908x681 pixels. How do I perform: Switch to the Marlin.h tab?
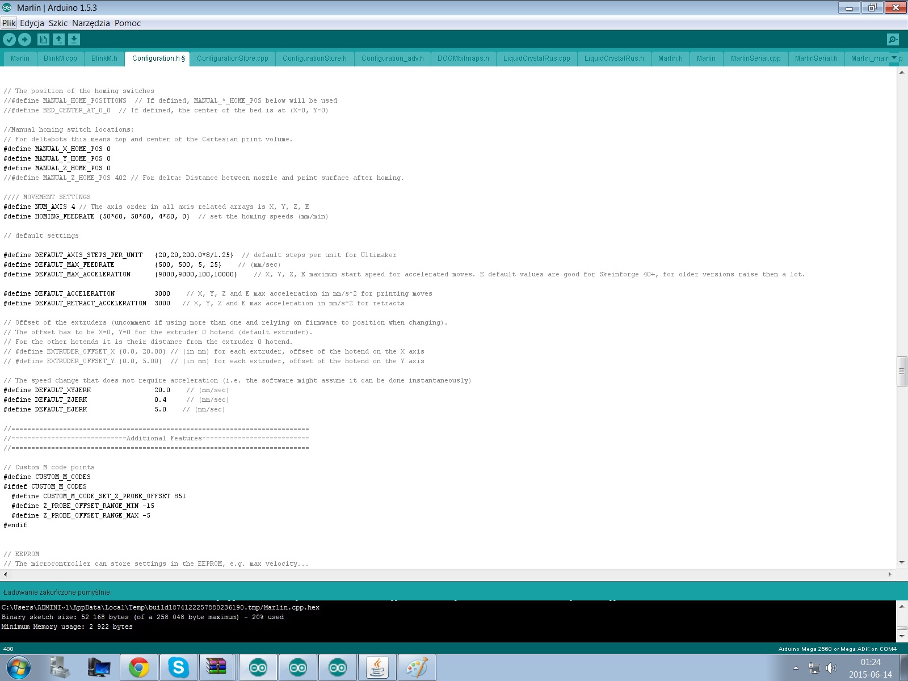click(x=670, y=58)
